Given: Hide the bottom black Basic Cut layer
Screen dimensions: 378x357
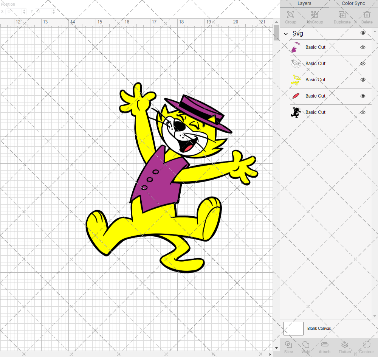Looking at the screenshot, I should (x=363, y=112).
